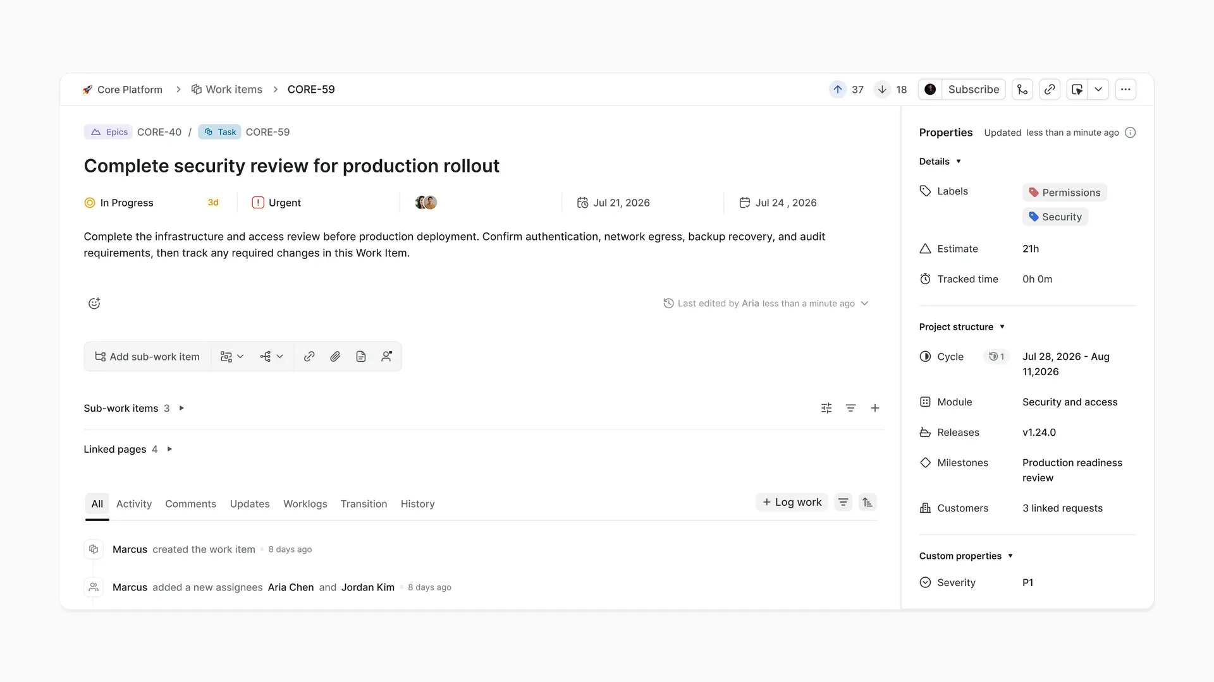Viewport: 1214px width, 682px height.
Task: Toggle the downvote arrow showing 18
Action: tap(882, 90)
